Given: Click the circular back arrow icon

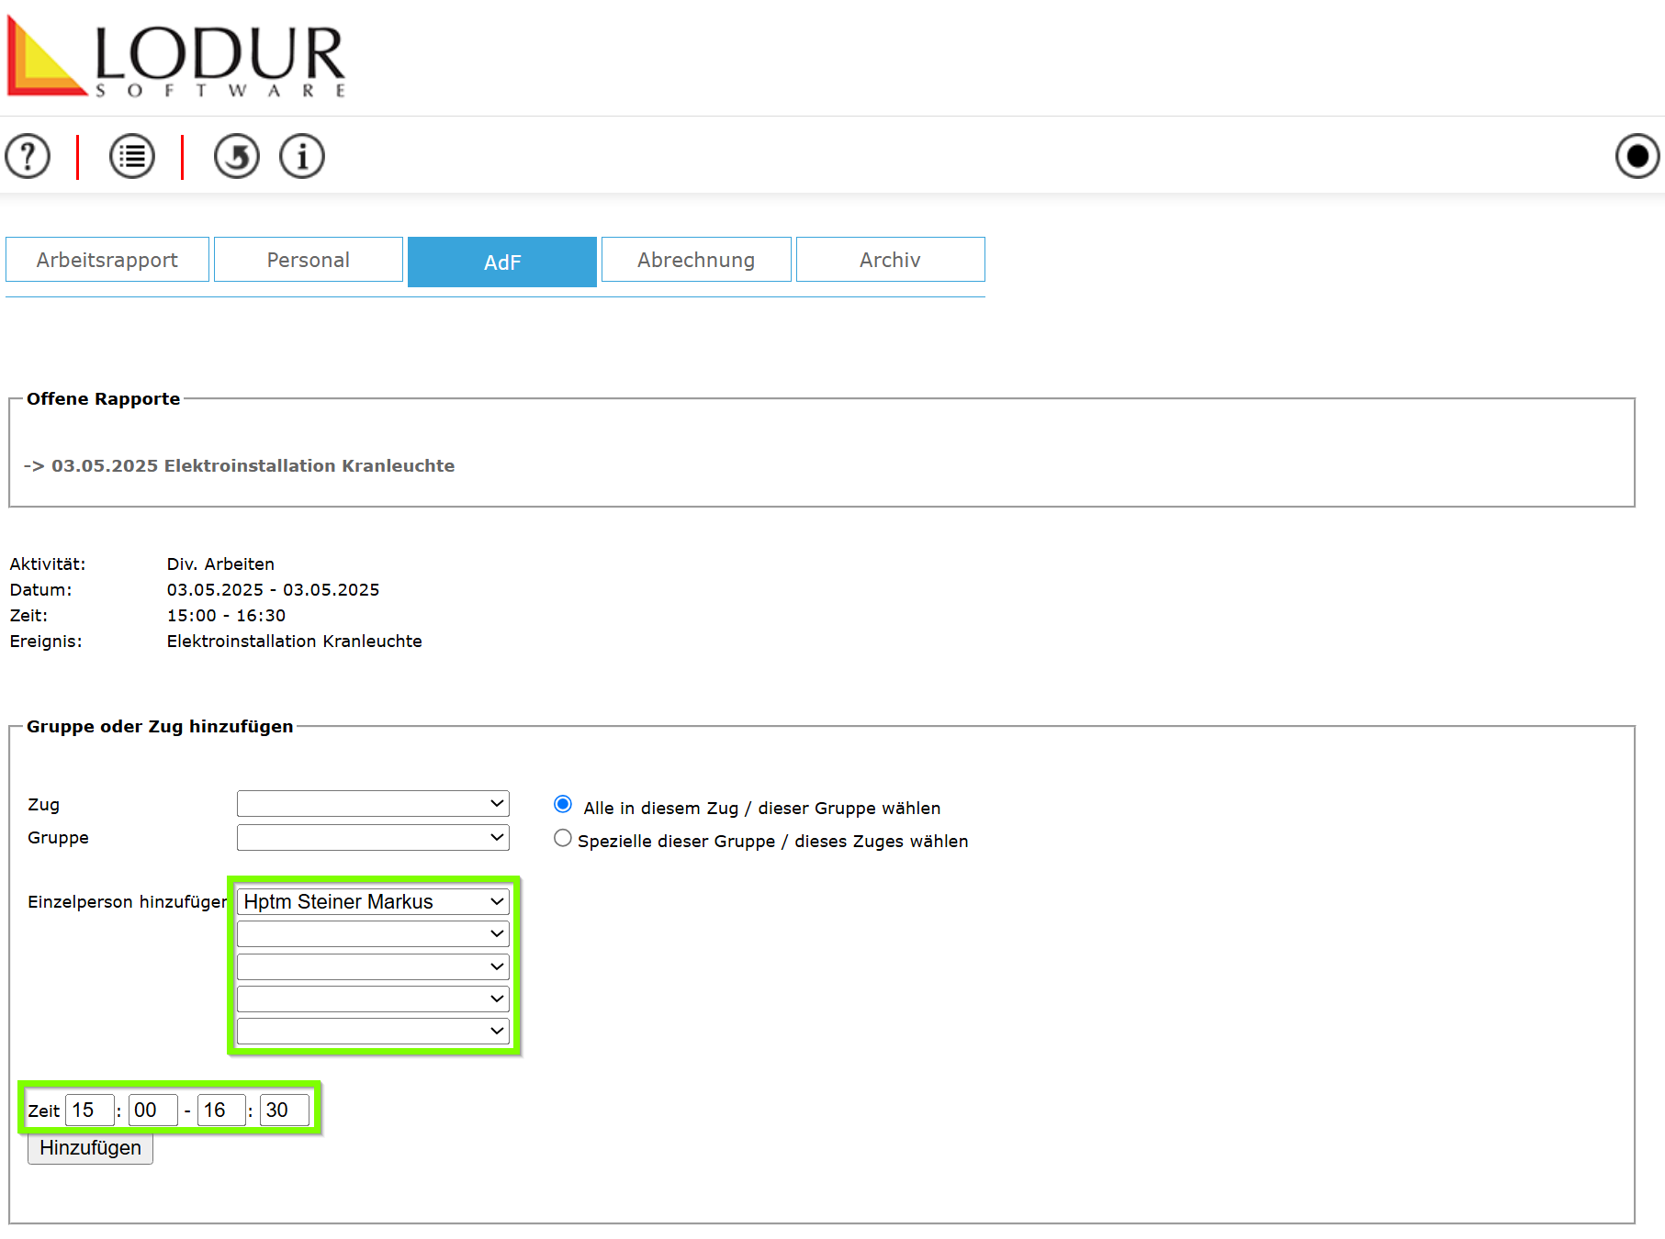Looking at the screenshot, I should tap(237, 156).
